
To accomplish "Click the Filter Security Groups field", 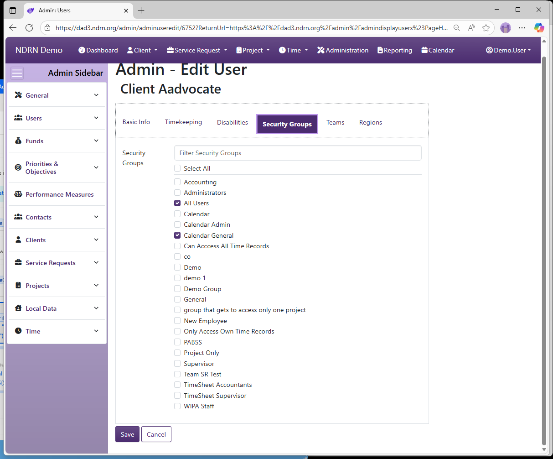I will click(x=298, y=153).
